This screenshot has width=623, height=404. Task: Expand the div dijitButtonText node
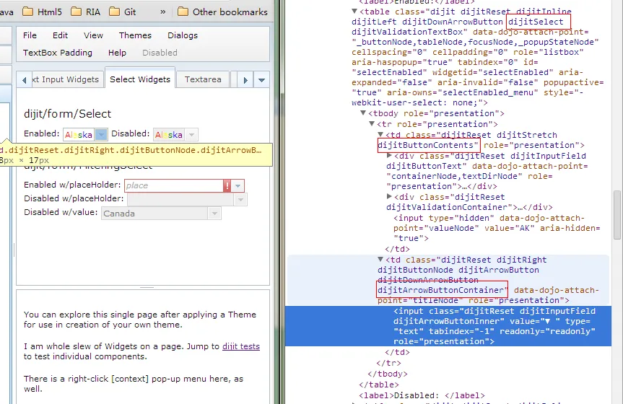click(389, 156)
